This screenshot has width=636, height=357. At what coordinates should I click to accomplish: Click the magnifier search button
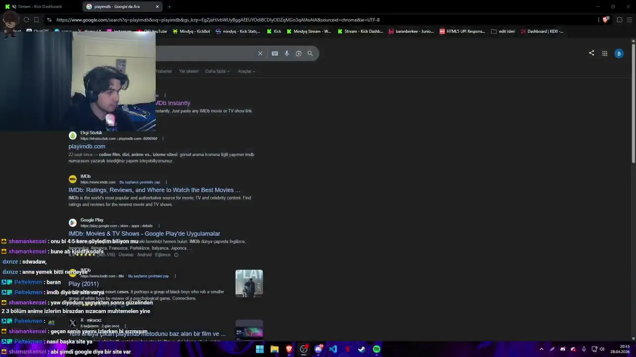click(x=310, y=54)
